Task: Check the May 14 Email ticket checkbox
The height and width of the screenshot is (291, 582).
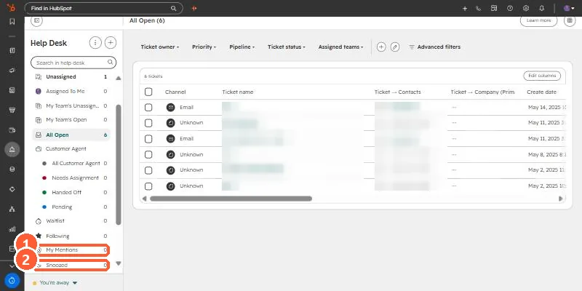Action: pos(148,107)
